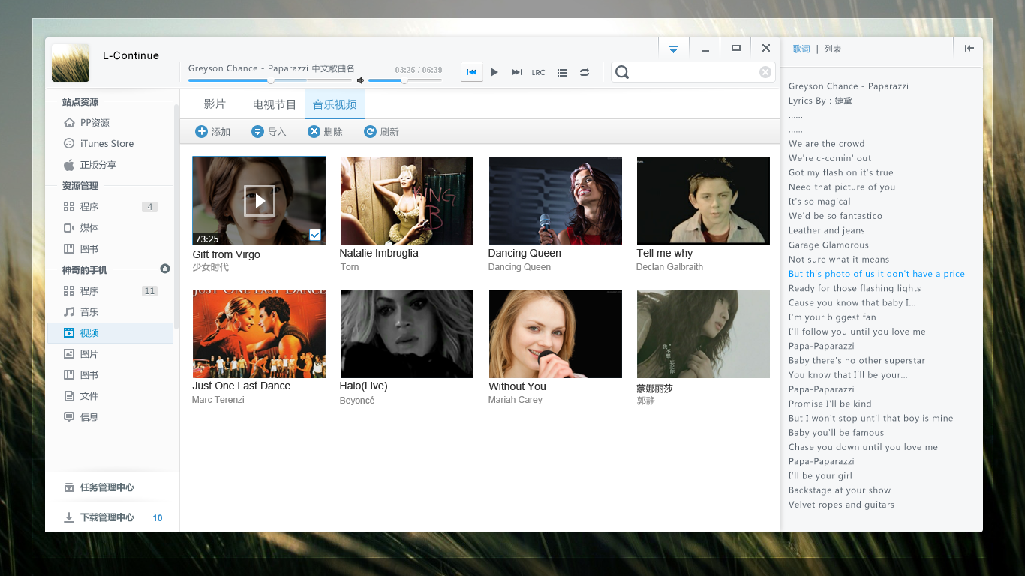The image size is (1025, 576).
Task: Collapse the lyrics side panel
Action: (969, 48)
